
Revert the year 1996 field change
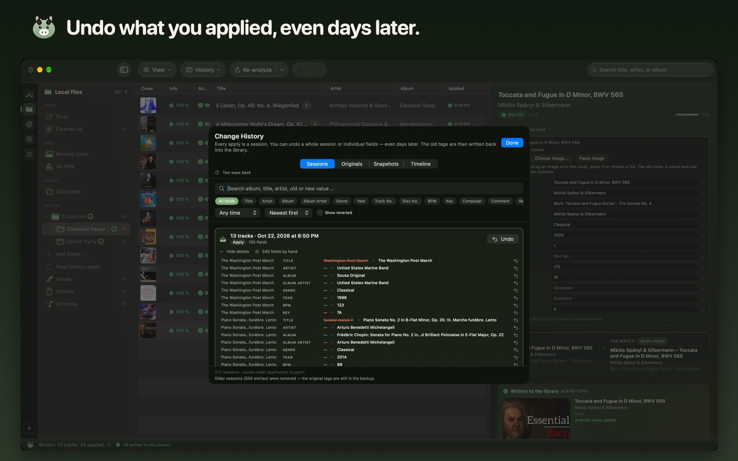point(516,298)
